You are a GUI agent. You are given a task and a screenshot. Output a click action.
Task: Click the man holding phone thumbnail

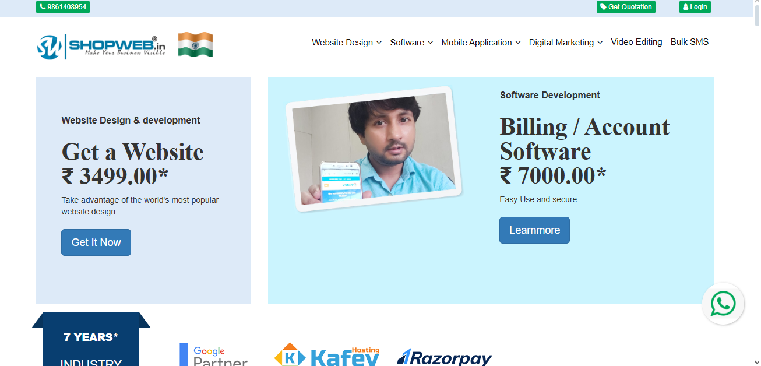(374, 149)
